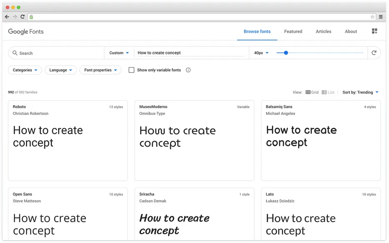Click the Balsamiq Sans preview sample text
Viewport: 389px width, 243px height.
click(x=301, y=136)
